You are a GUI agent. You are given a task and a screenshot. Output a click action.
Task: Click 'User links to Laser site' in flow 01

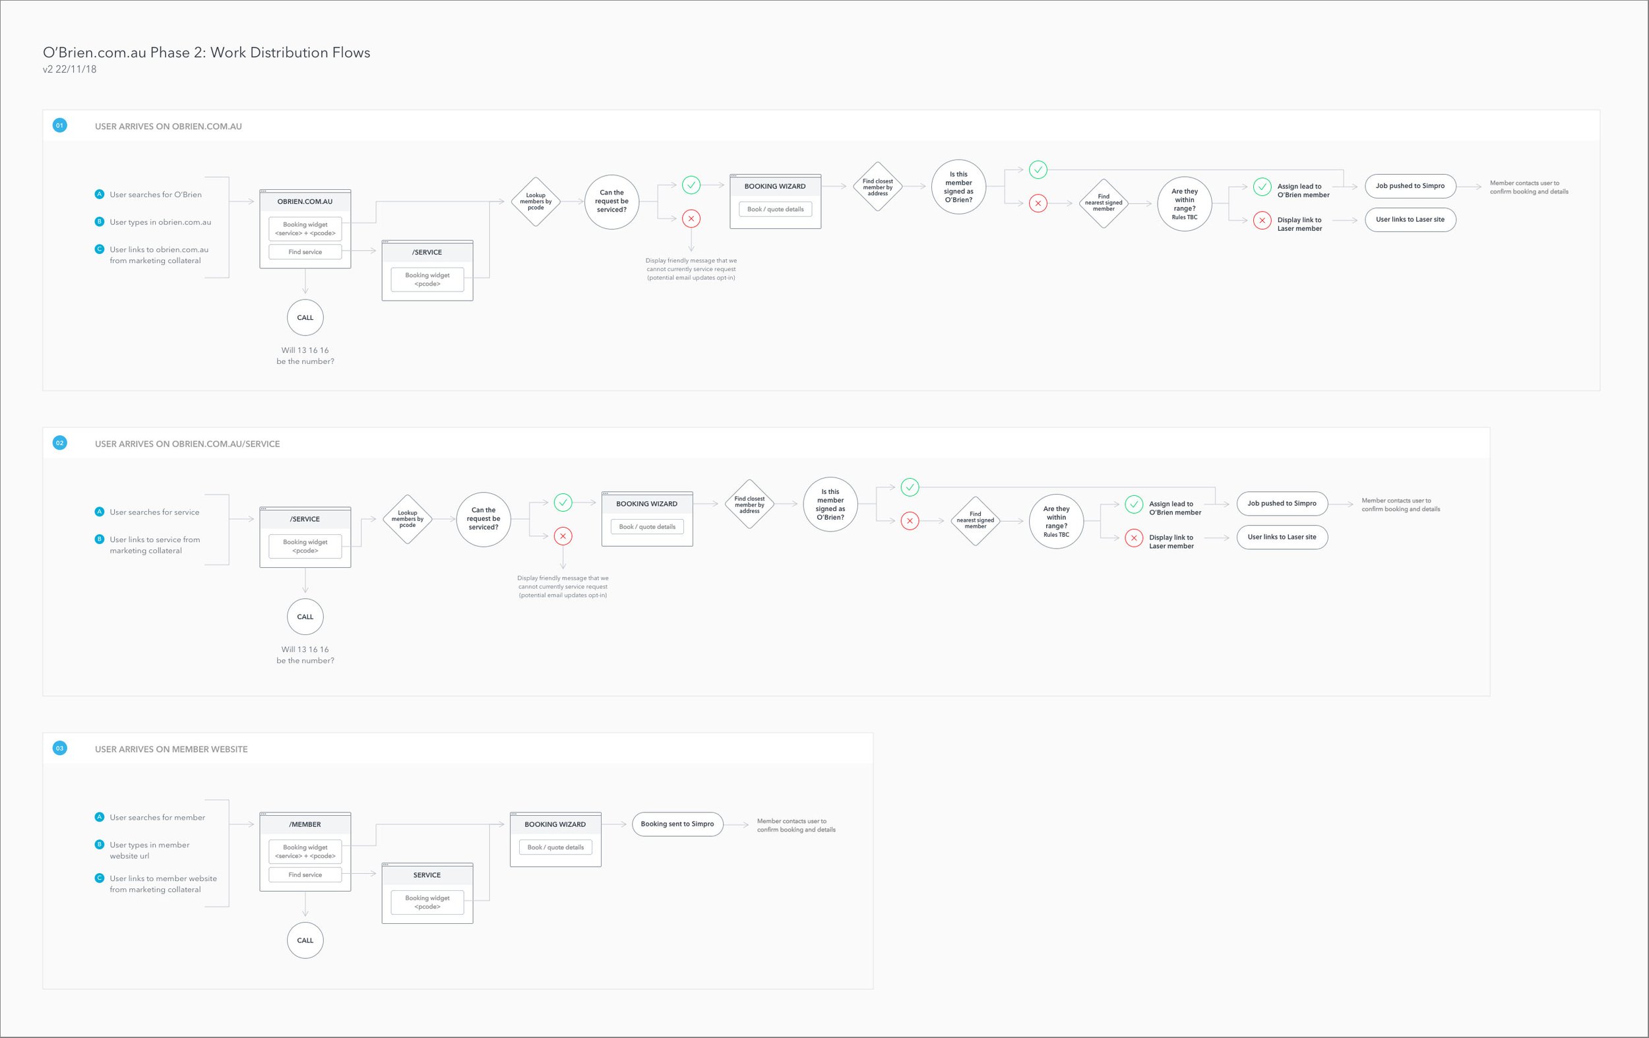[1410, 220]
